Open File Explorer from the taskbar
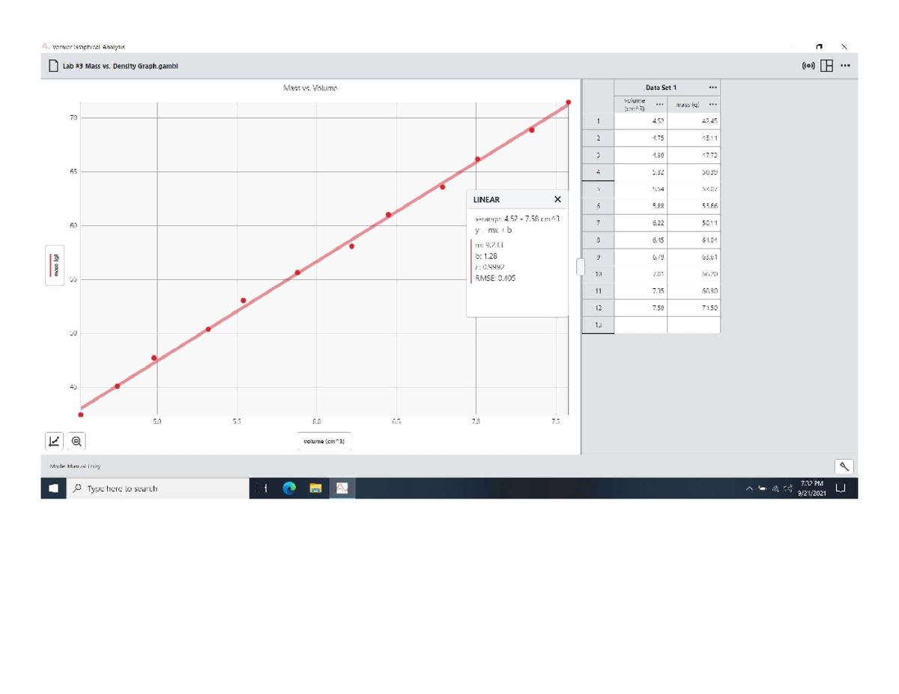The height and width of the screenshot is (694, 899). pyautogui.click(x=315, y=487)
